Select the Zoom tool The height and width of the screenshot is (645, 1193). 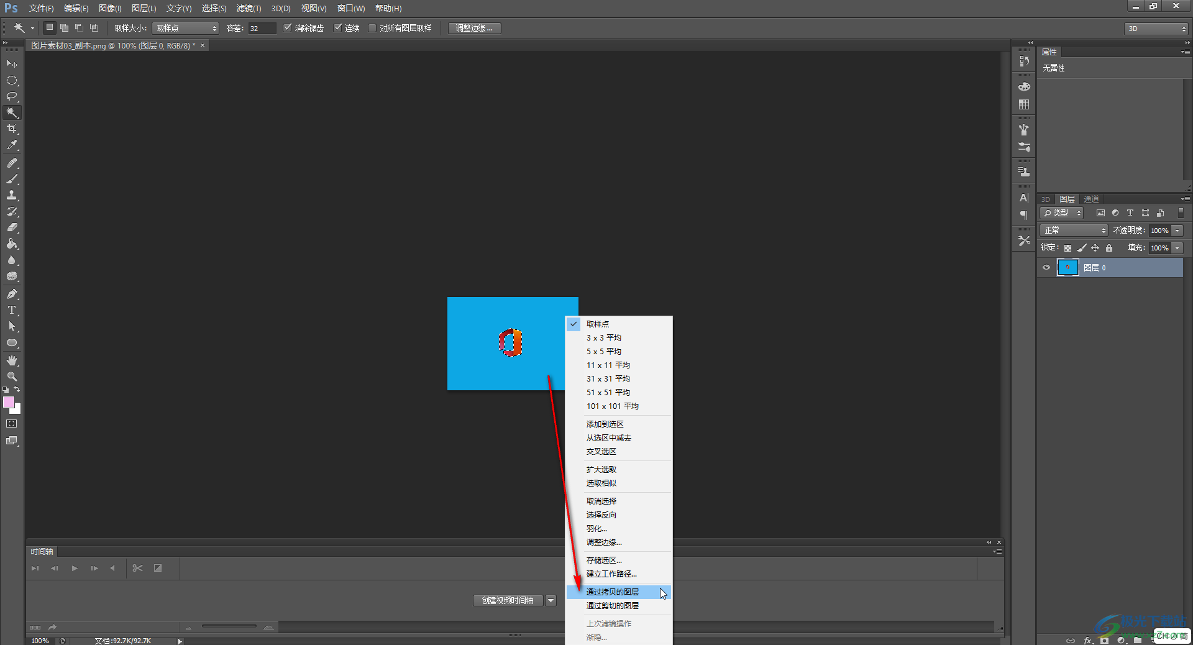click(x=12, y=377)
